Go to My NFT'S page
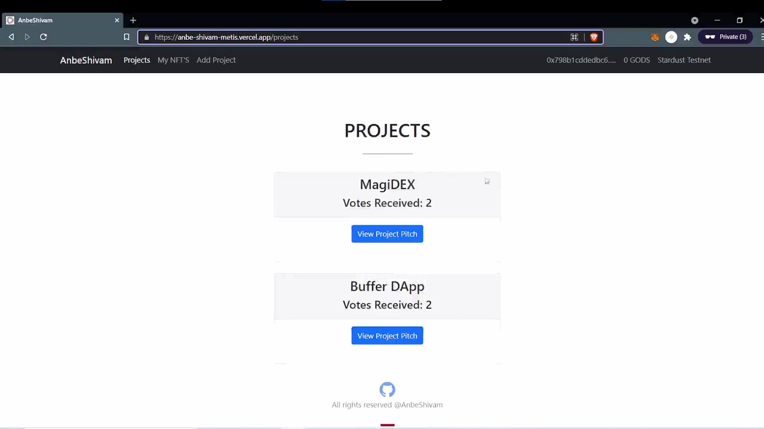 pyautogui.click(x=173, y=60)
